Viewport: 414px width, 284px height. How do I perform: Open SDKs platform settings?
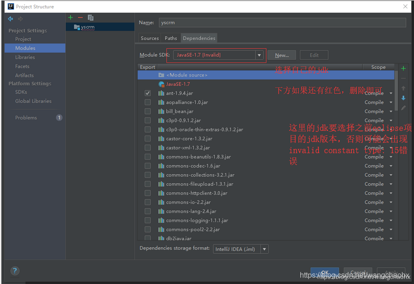click(21, 92)
